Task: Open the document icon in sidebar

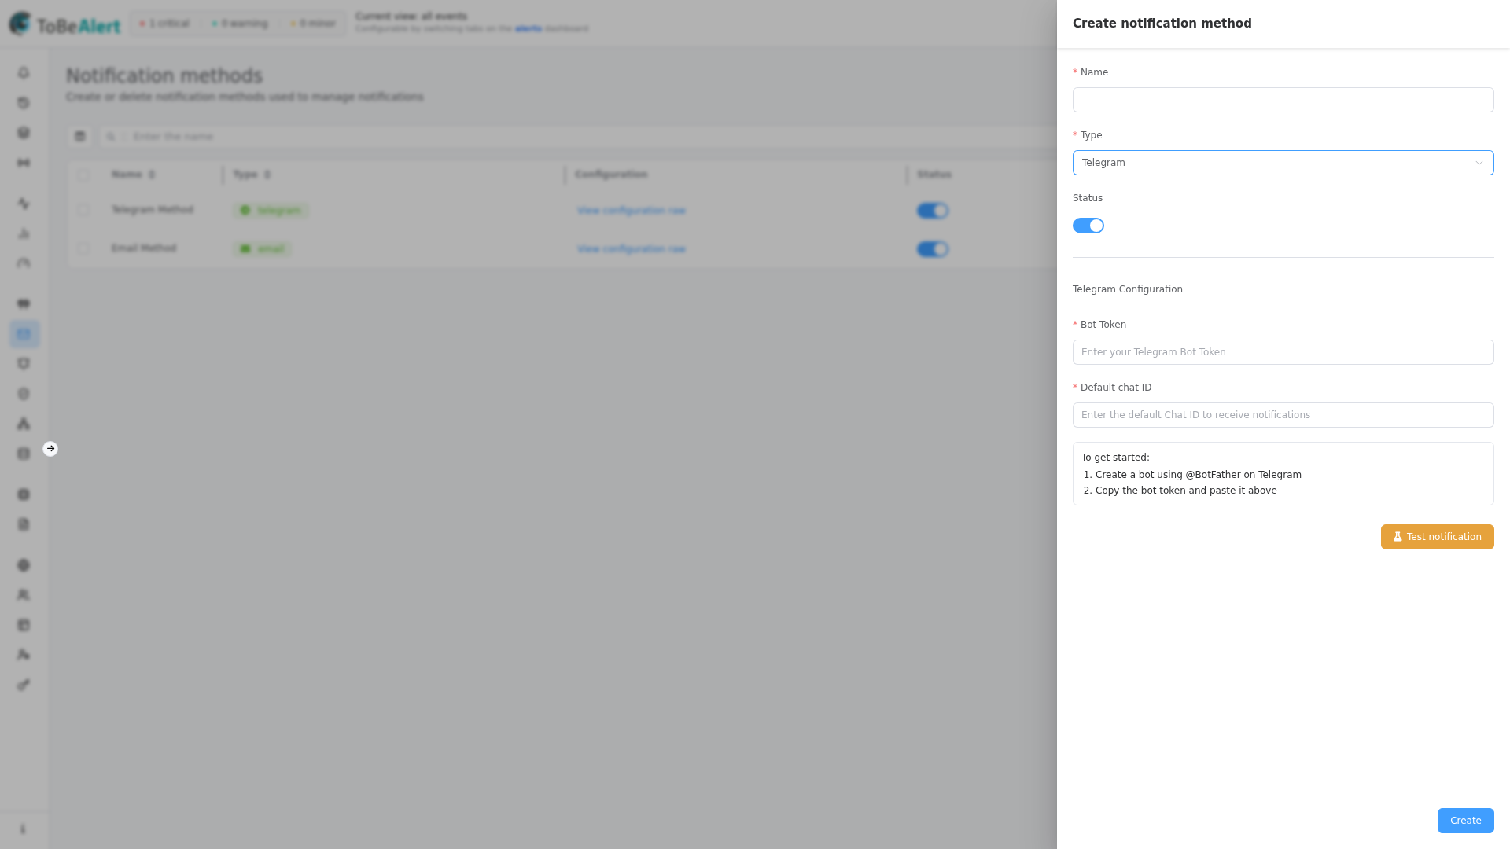Action: coord(24,524)
